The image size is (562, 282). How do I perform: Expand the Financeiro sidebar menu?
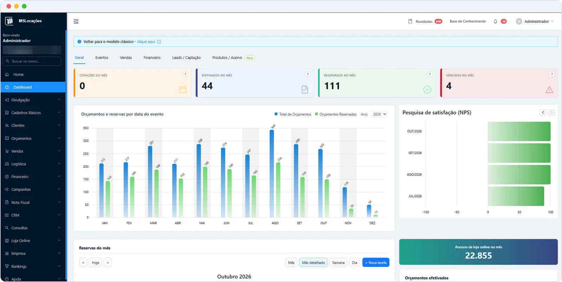pyautogui.click(x=33, y=177)
